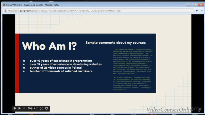Click 'Sample comments about my courses' heading
The image size is (205, 115).
pos(116,43)
